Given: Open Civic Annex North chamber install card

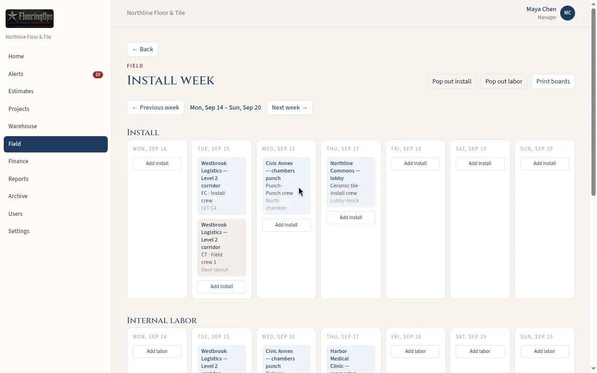Looking at the screenshot, I should pos(286,186).
